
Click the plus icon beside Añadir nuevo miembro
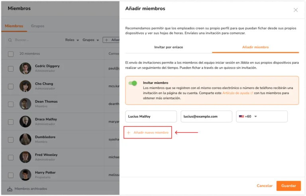[129, 133]
